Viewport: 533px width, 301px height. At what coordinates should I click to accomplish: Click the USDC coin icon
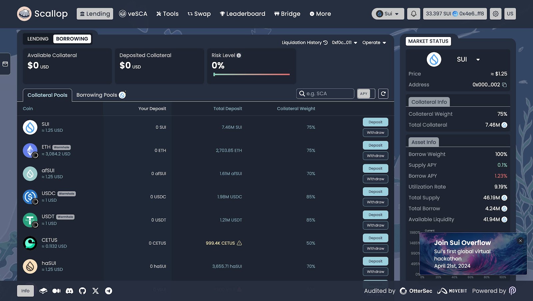30,197
